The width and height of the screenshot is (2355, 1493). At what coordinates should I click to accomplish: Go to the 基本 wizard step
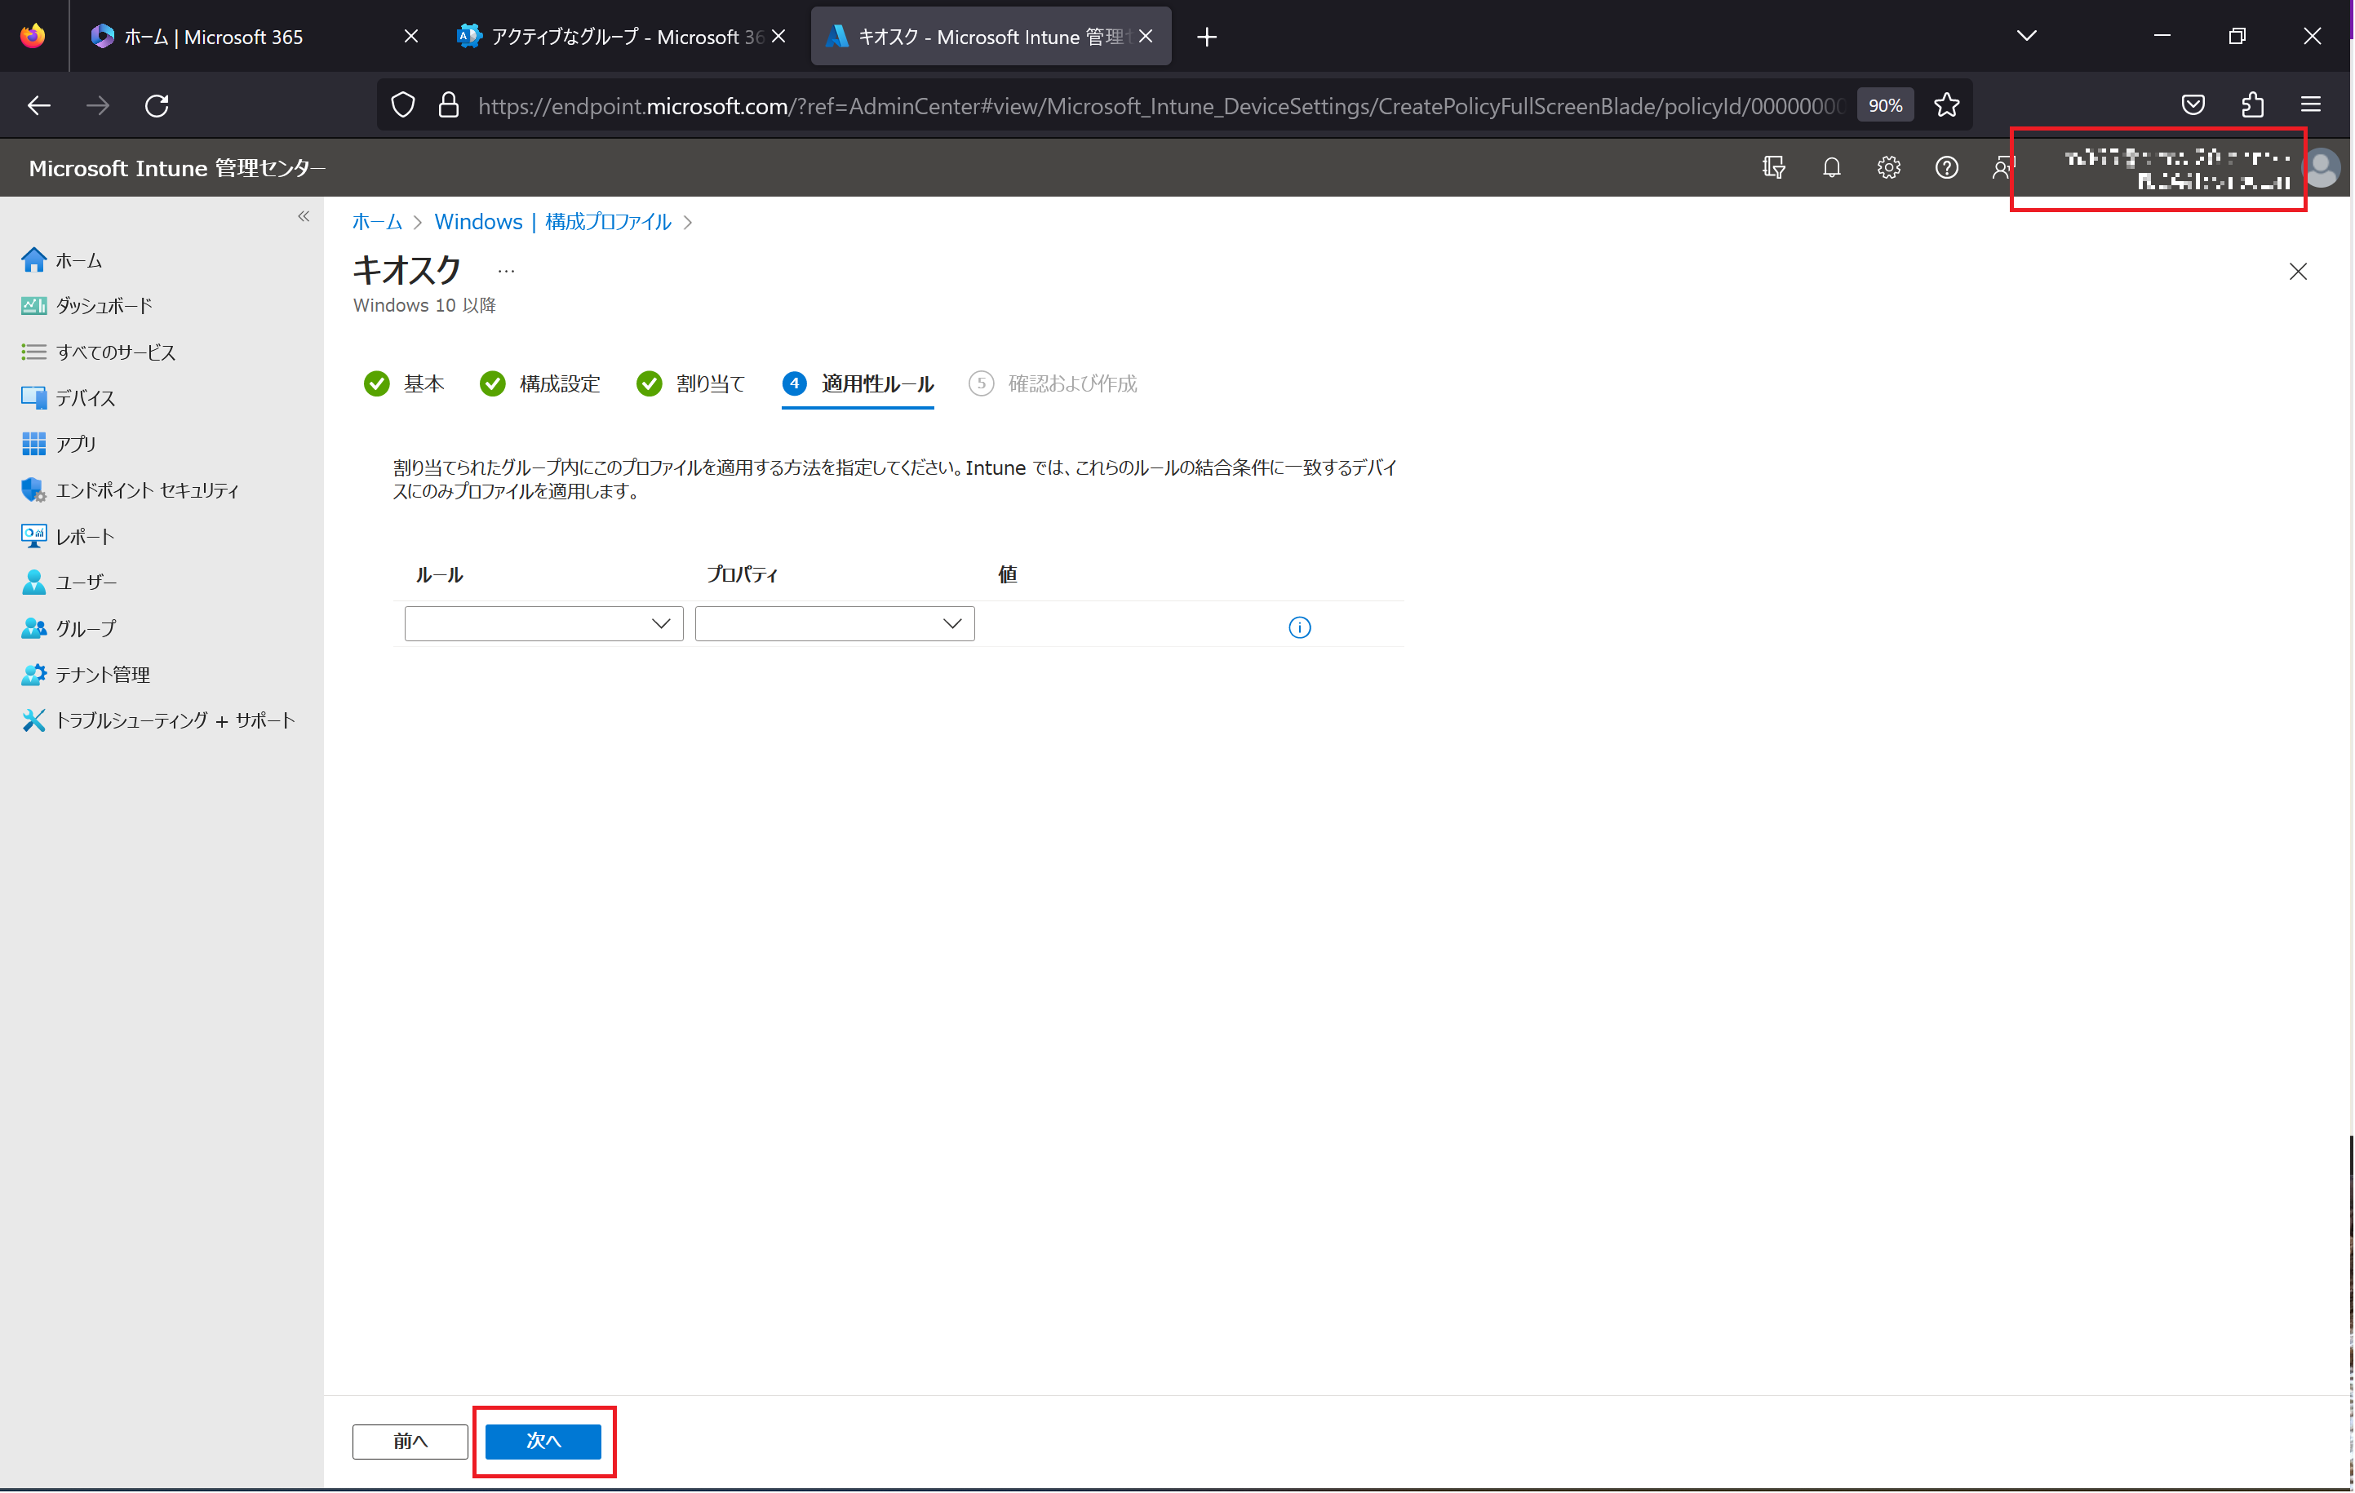[x=404, y=384]
